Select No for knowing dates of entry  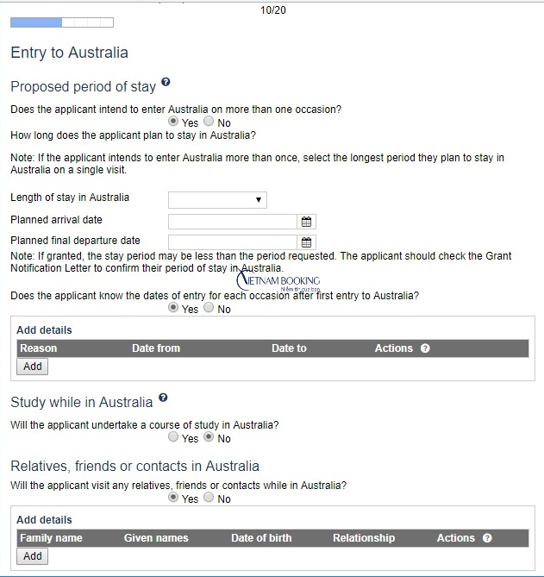click(x=209, y=308)
